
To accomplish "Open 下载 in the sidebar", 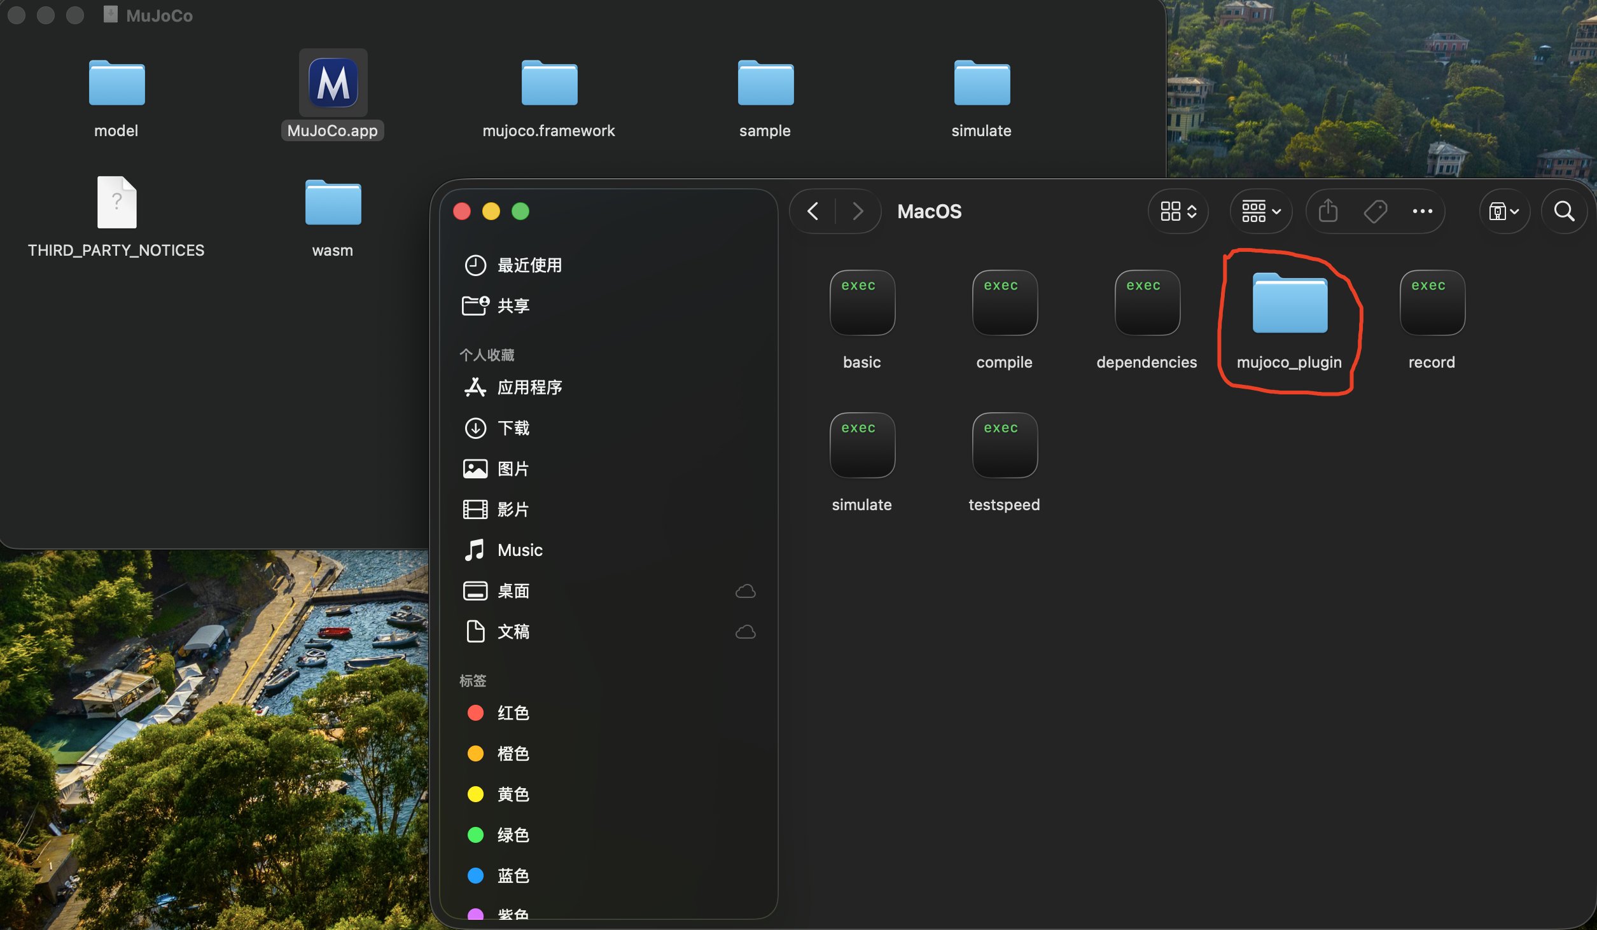I will click(x=513, y=428).
